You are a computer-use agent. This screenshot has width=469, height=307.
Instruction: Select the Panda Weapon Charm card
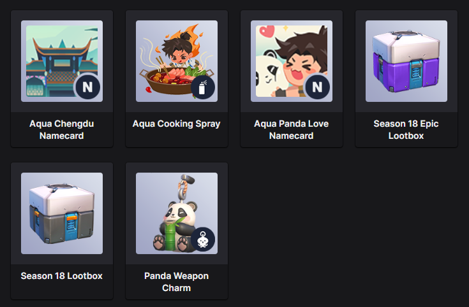click(177, 231)
